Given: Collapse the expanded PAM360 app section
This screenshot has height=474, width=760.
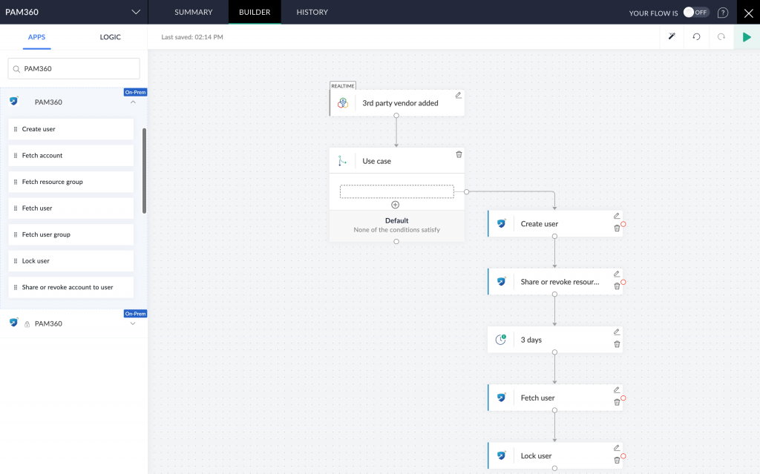Looking at the screenshot, I should click(133, 102).
